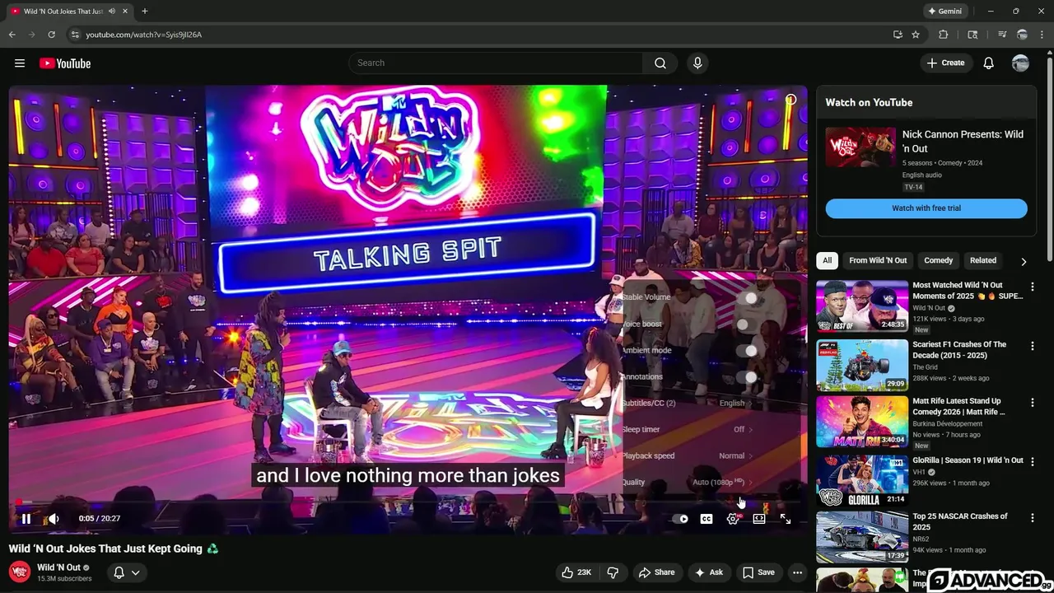
Task: Go to the YouTube home logo
Action: click(64, 63)
